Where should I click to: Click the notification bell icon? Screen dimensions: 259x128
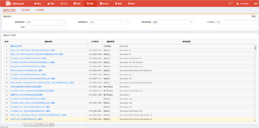tap(229, 3)
